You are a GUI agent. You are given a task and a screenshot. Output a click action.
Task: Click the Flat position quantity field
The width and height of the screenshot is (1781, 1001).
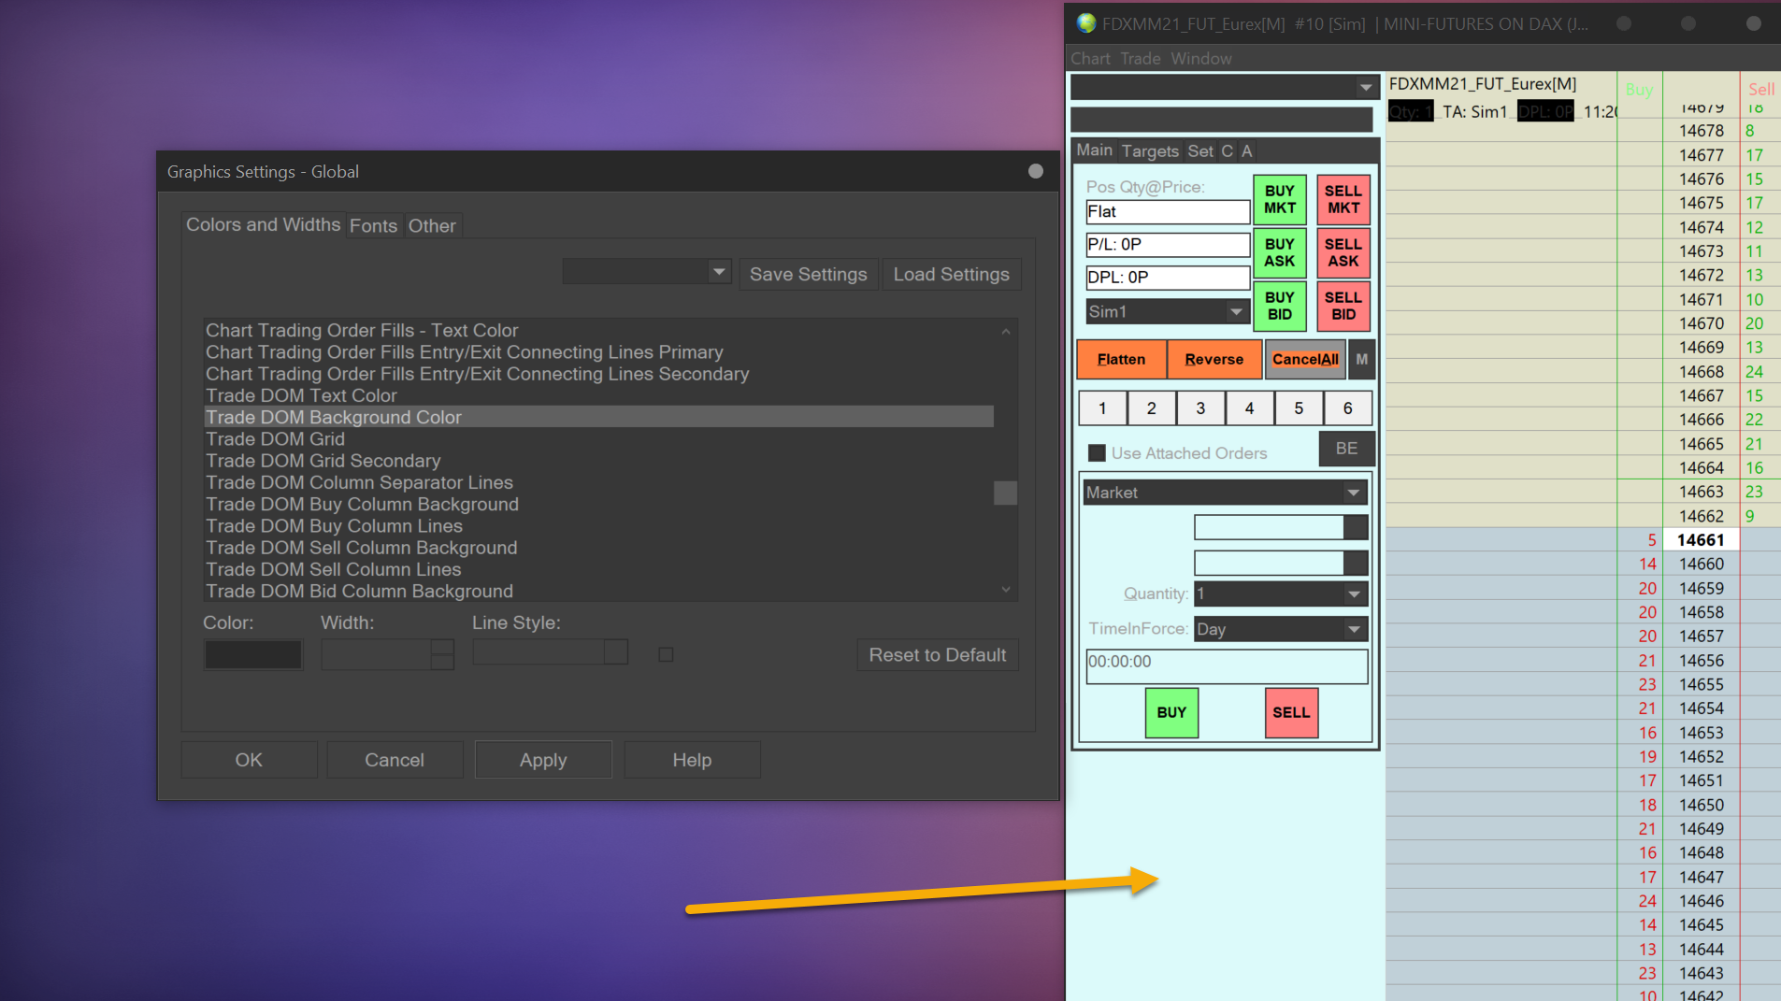[x=1167, y=212]
